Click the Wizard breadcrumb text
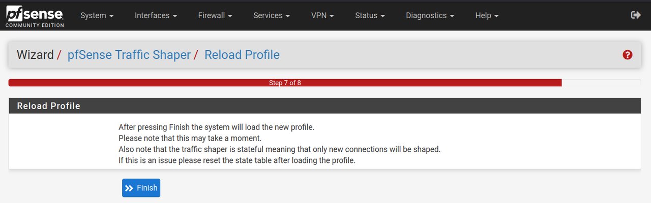 pyautogui.click(x=35, y=55)
